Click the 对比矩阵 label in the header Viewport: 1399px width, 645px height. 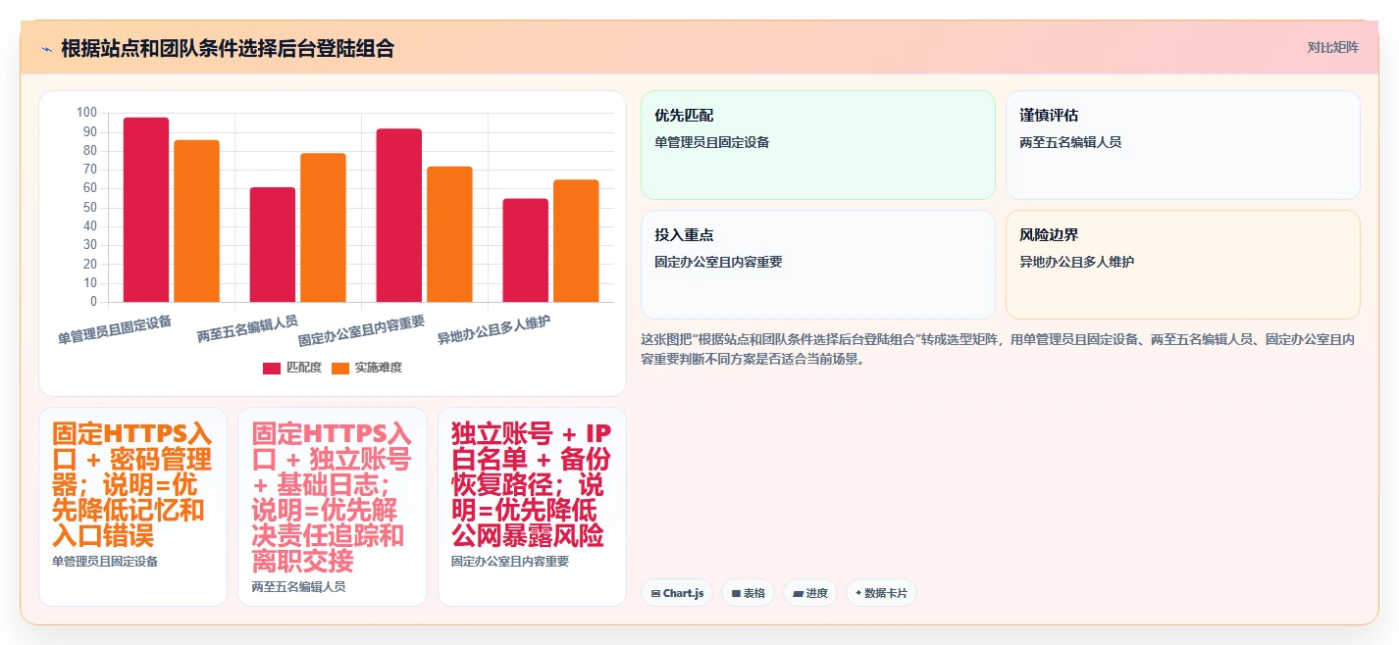point(1333,47)
